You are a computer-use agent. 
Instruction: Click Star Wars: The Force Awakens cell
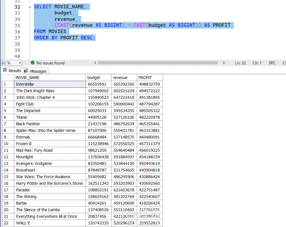tap(50, 177)
